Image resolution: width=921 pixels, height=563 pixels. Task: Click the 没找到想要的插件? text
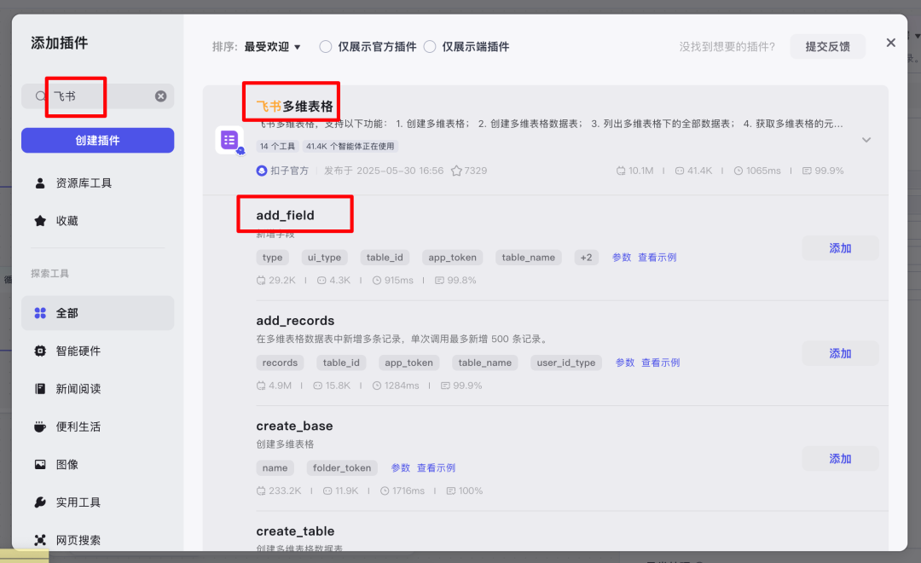tap(727, 46)
